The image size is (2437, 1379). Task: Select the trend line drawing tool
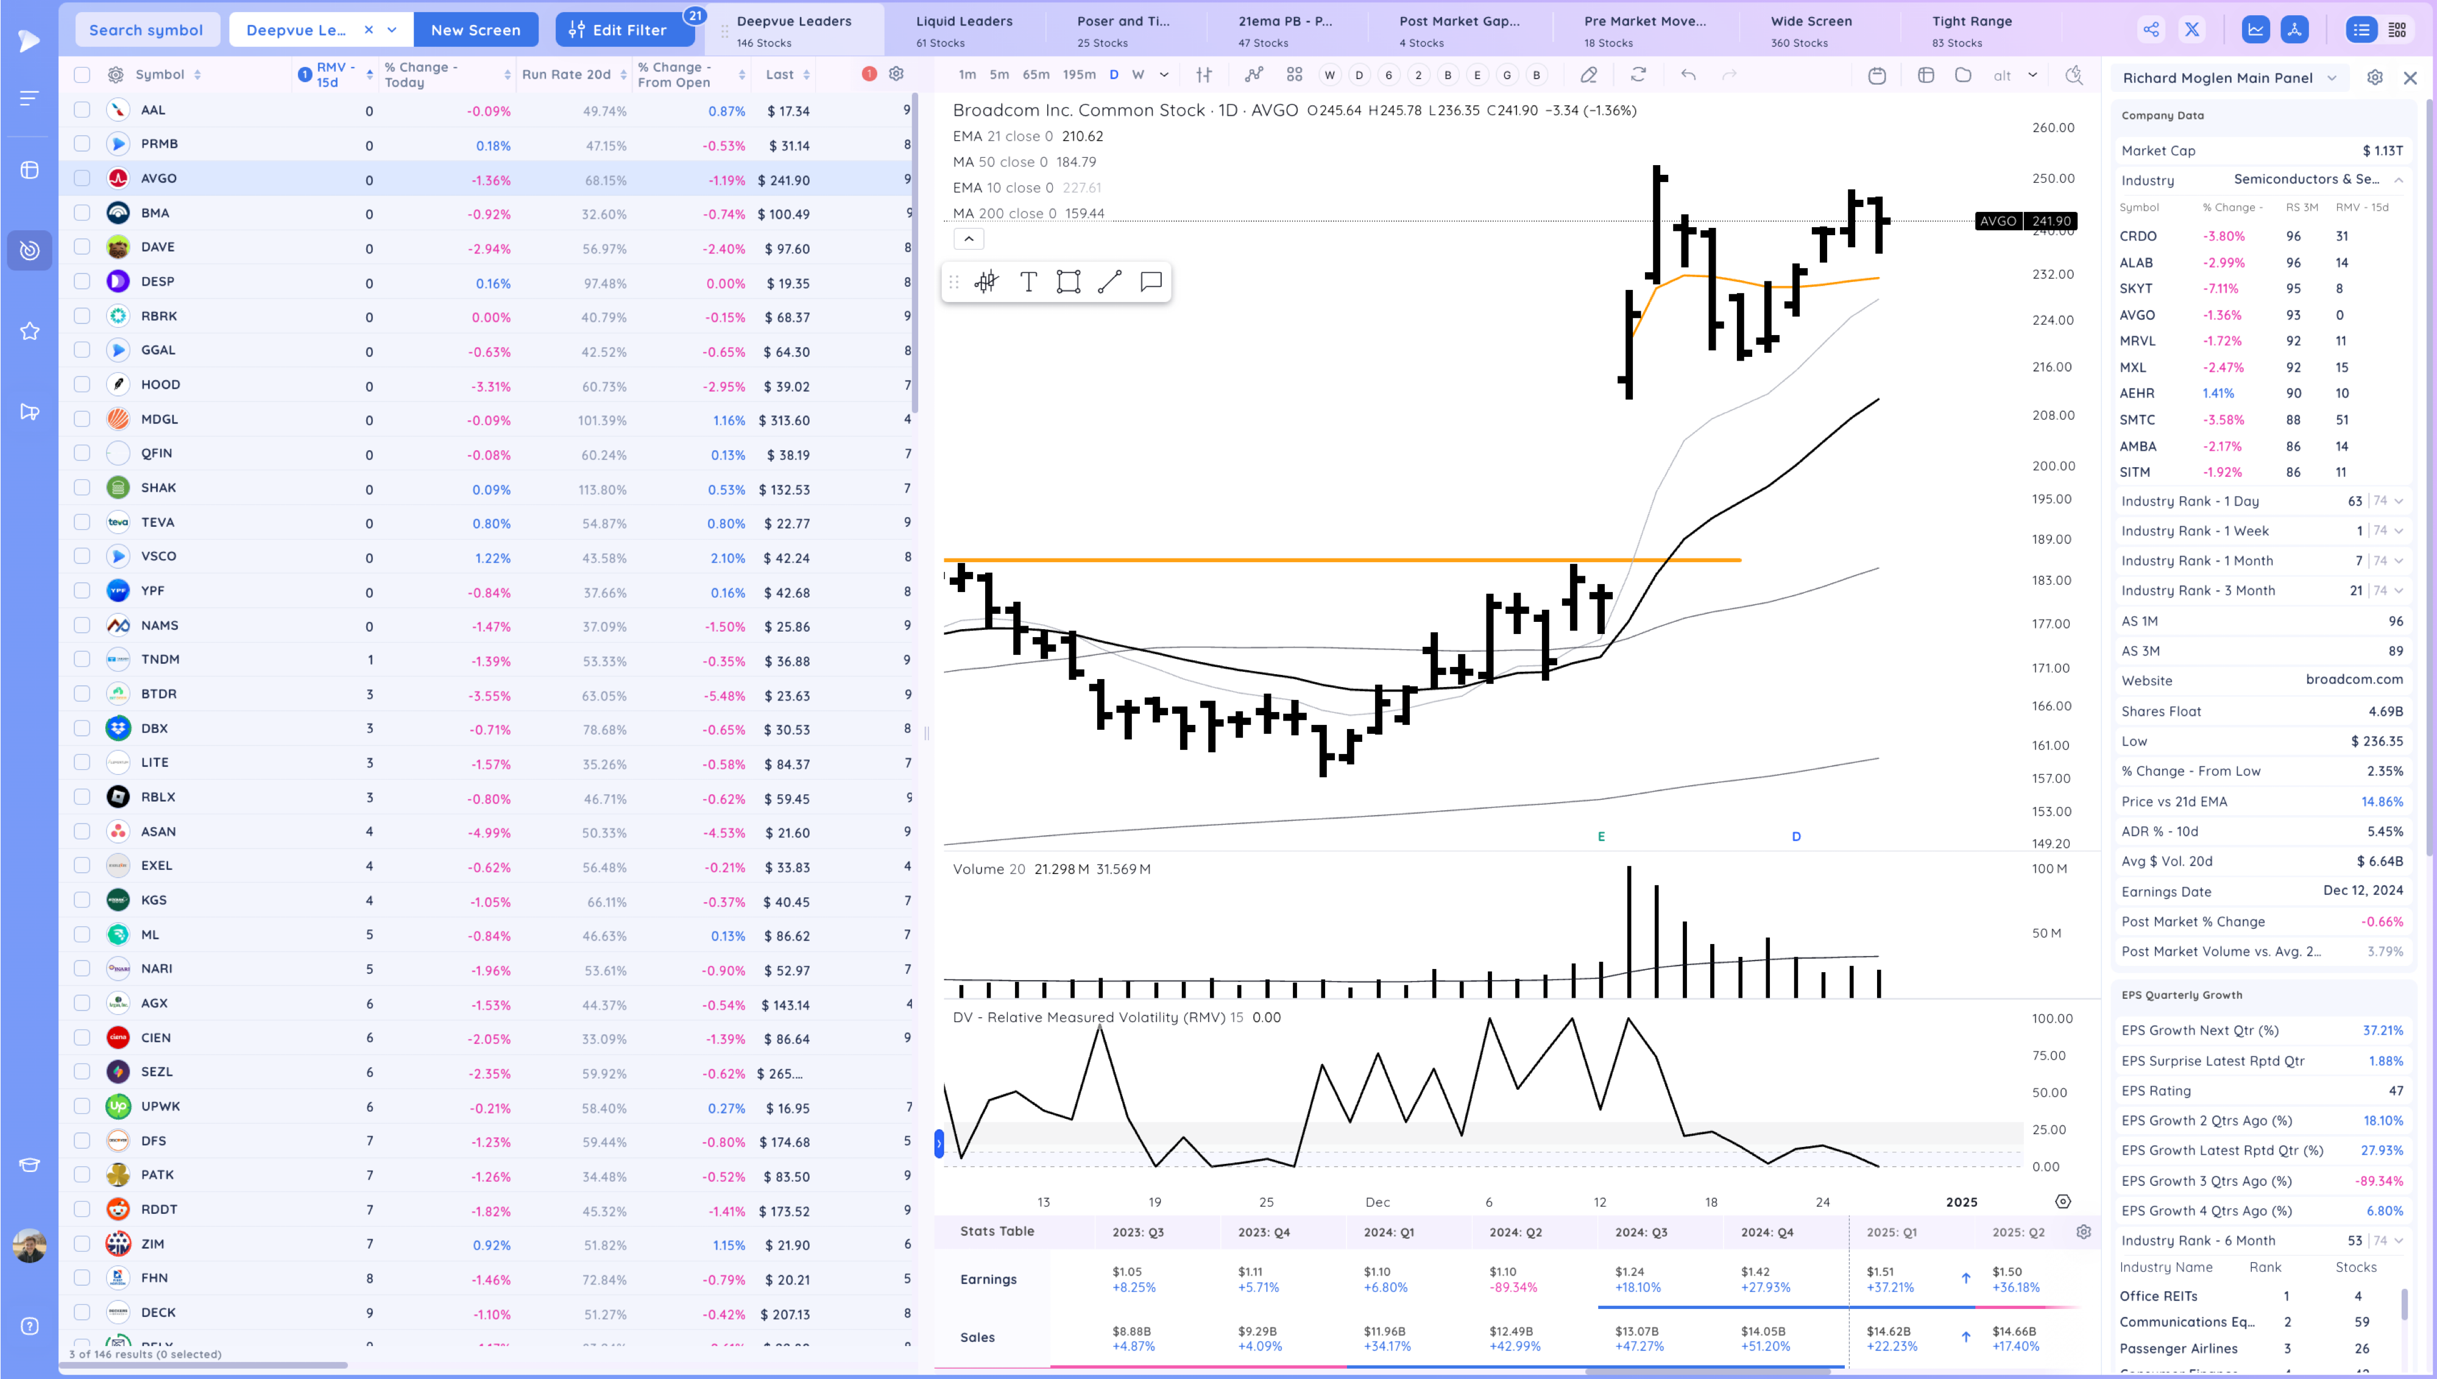(x=1109, y=281)
